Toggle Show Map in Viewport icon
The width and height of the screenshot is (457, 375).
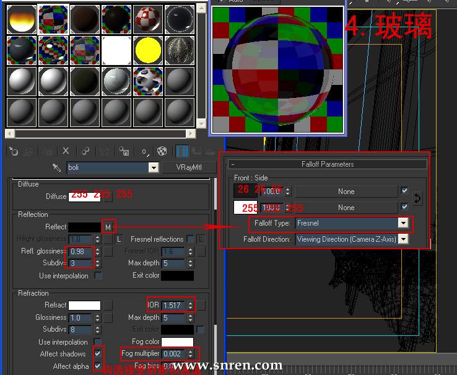[x=162, y=151]
